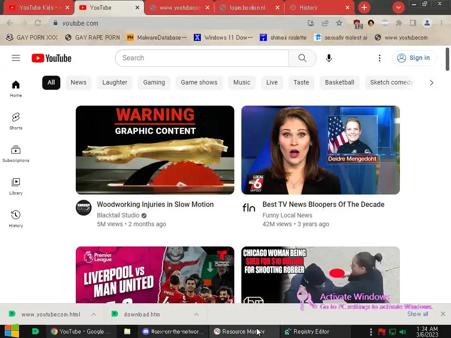Open MalwareDatabase bookmark

tap(157, 38)
